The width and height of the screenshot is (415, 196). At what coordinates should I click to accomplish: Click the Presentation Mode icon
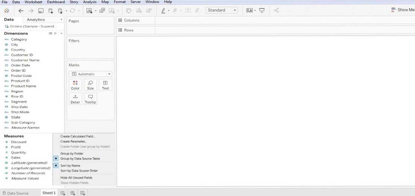(262, 10)
